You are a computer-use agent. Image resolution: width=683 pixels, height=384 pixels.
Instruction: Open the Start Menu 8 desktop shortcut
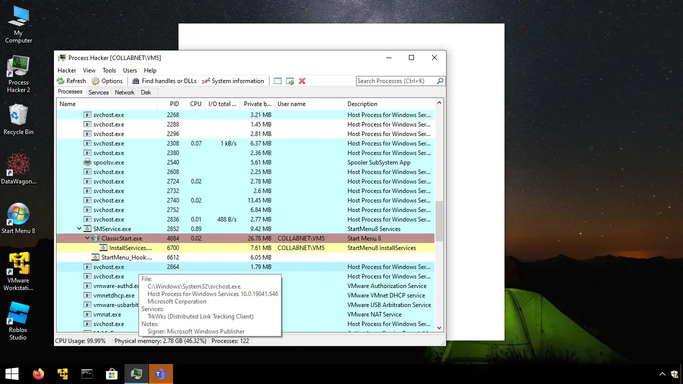click(18, 218)
